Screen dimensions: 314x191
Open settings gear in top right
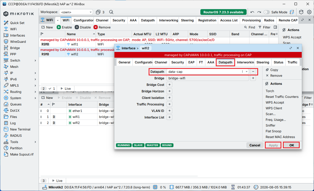(x=309, y=12)
